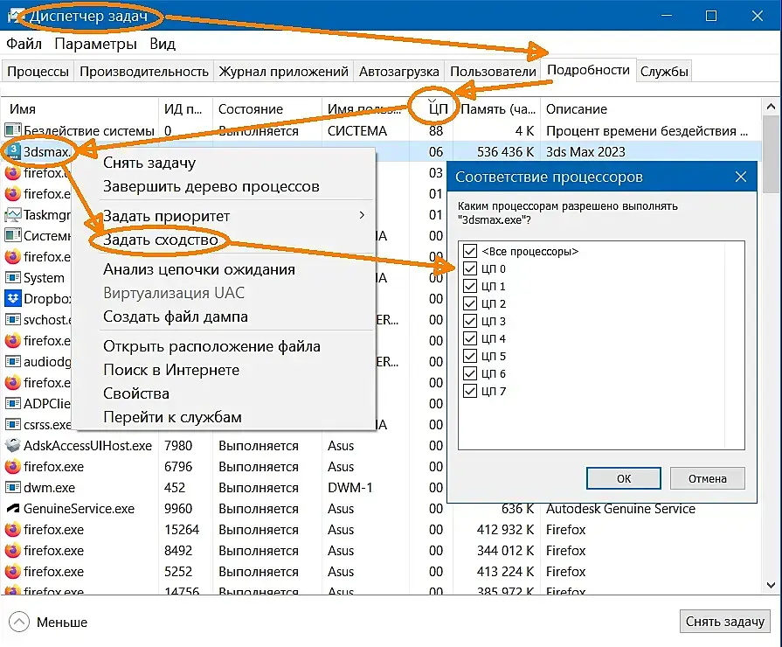The width and height of the screenshot is (782, 647).
Task: Expand the Set priority submenu arrow
Action: [362, 215]
